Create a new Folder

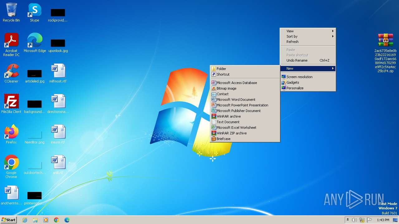click(245, 69)
